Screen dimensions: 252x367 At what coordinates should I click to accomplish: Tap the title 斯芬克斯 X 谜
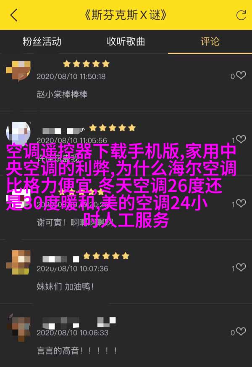tap(126, 15)
